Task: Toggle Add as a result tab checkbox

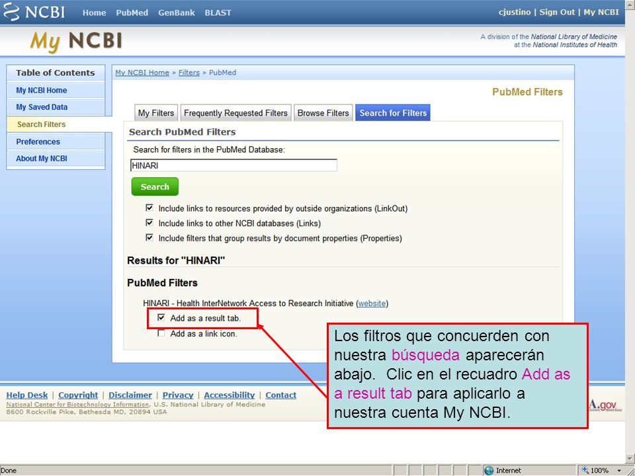Action: coord(161,318)
